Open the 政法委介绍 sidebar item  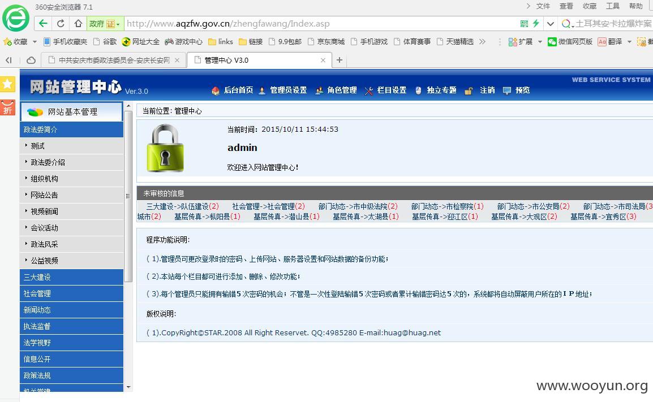click(71, 162)
